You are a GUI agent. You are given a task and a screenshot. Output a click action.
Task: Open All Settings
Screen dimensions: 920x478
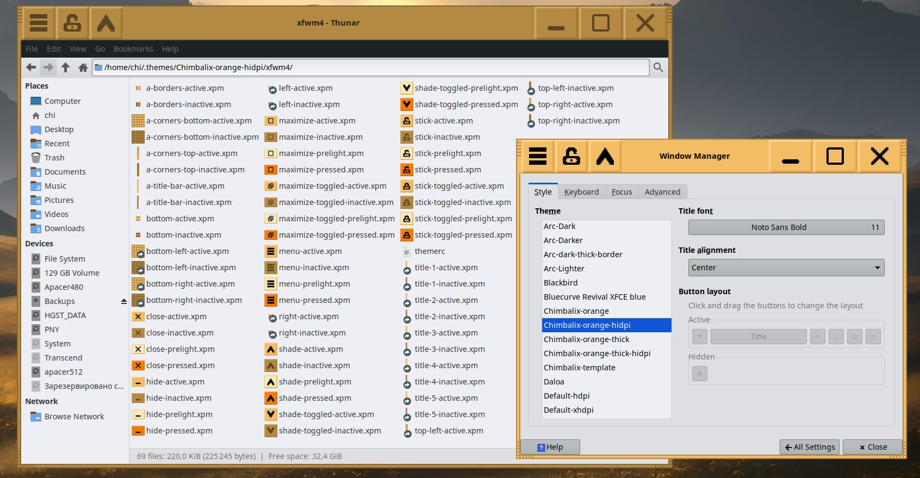click(810, 447)
